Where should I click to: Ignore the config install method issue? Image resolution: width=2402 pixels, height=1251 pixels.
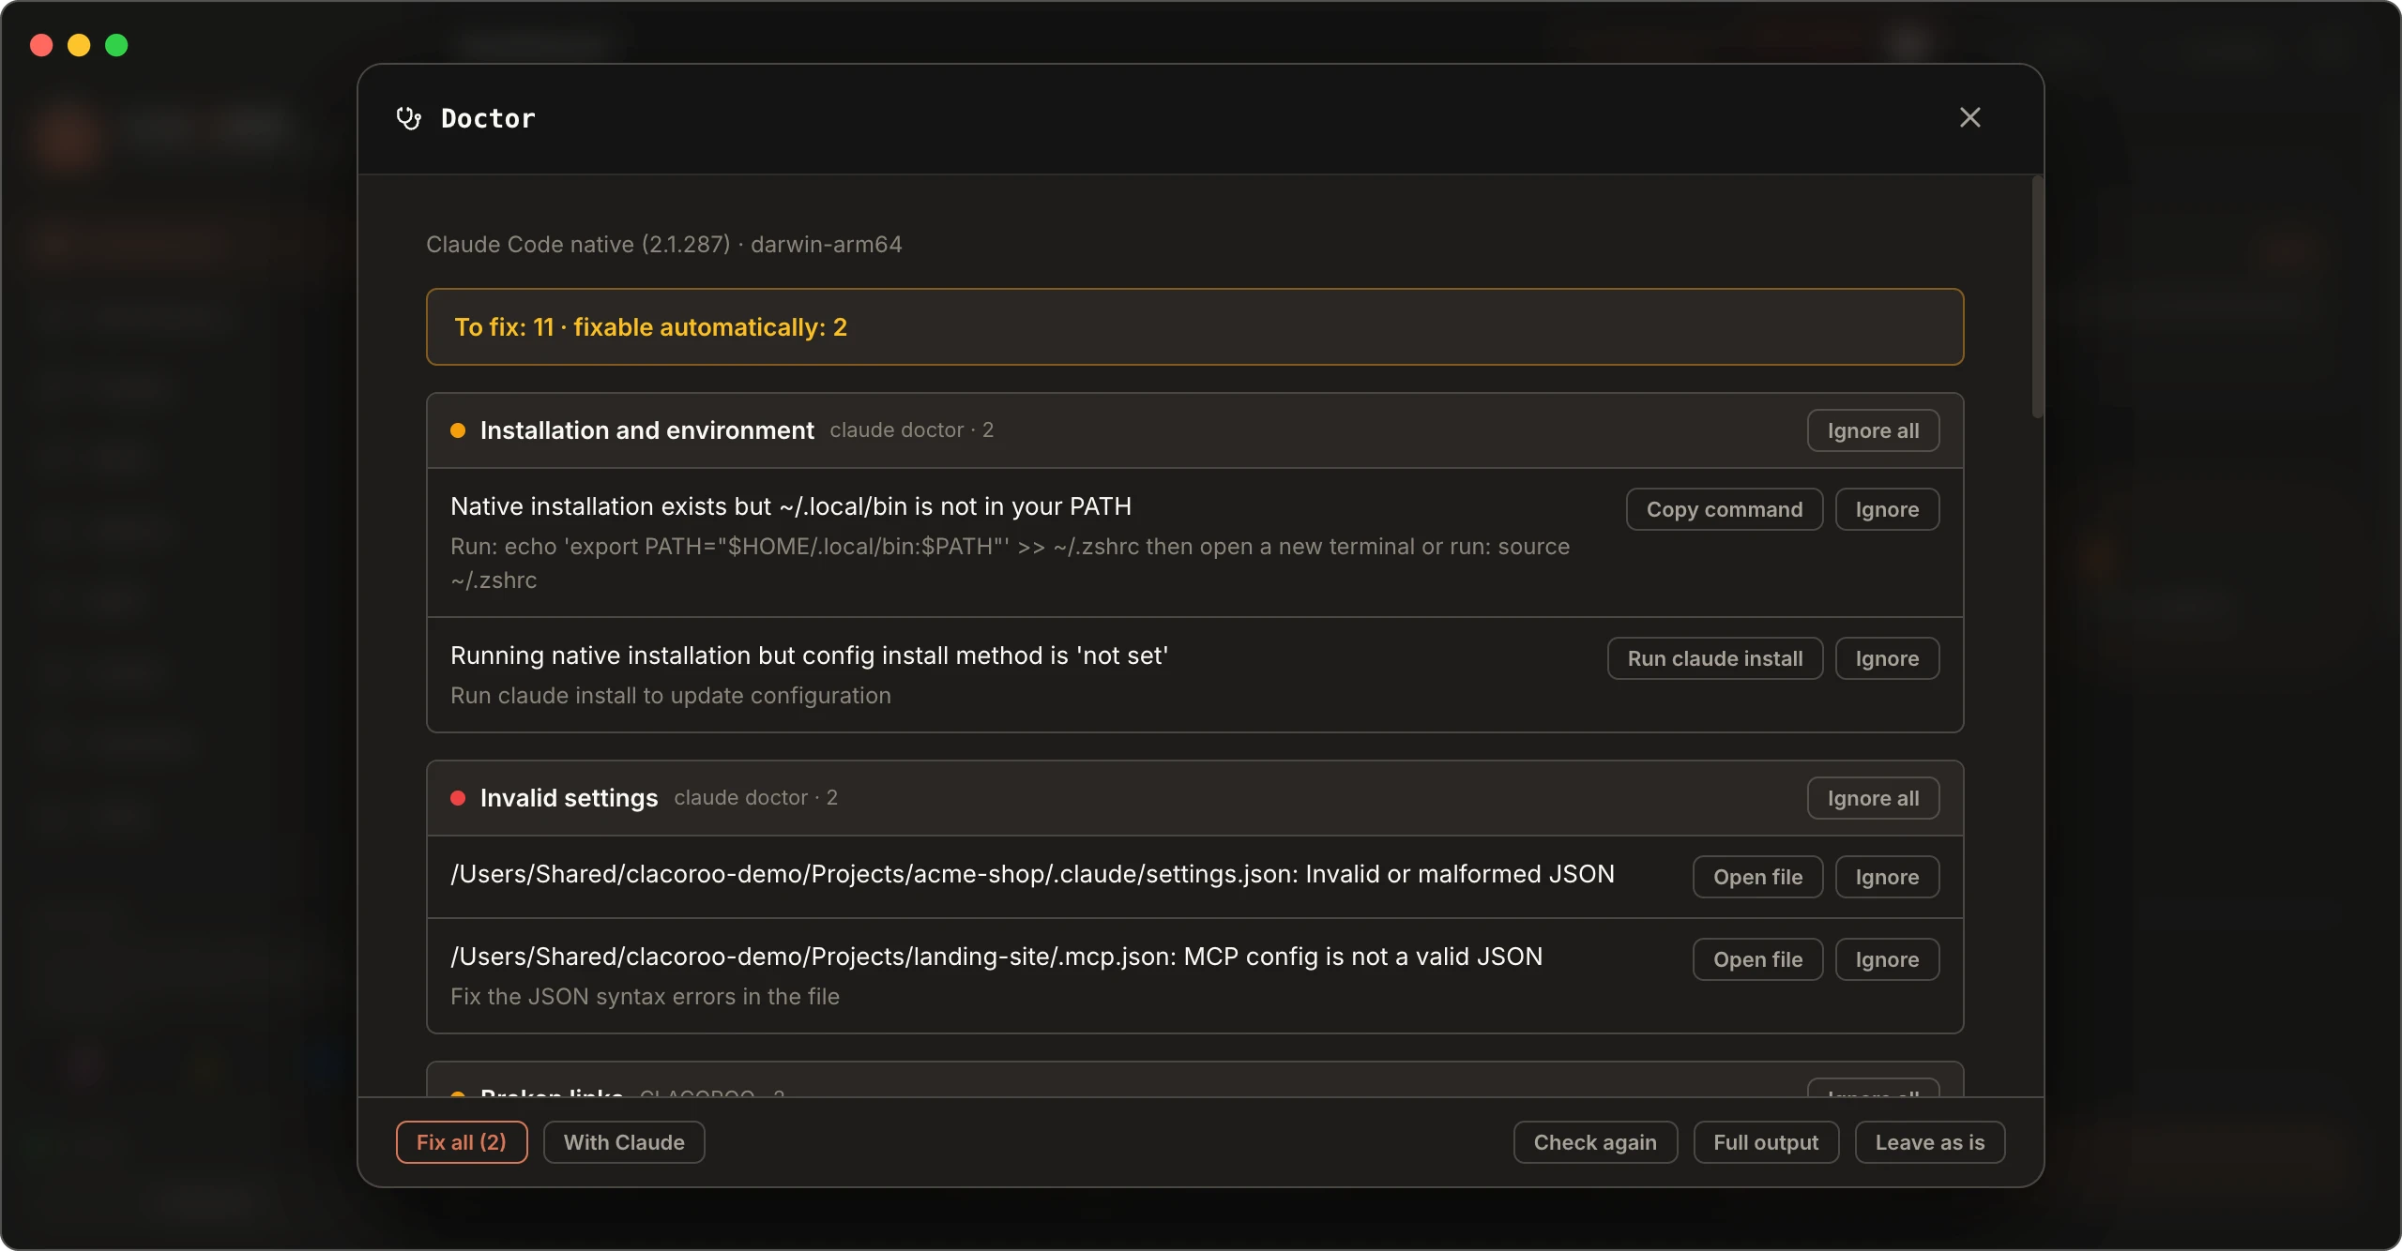coord(1887,658)
